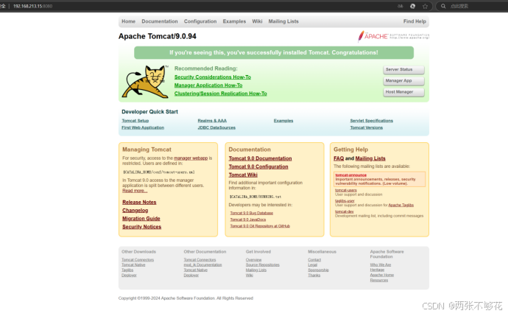The image size is (508, 316).
Task: Click the Tomcat cat mascot image
Action: 145,81
